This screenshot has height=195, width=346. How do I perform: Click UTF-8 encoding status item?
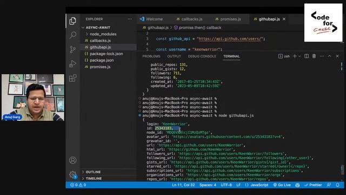tap(226, 185)
